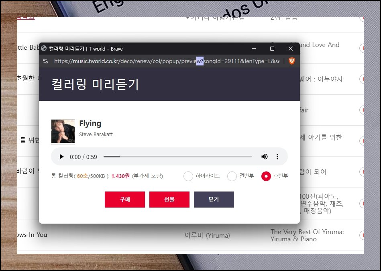Select the 후반부 radio option
Image resolution: width=381 pixels, height=271 pixels.
coord(266,176)
